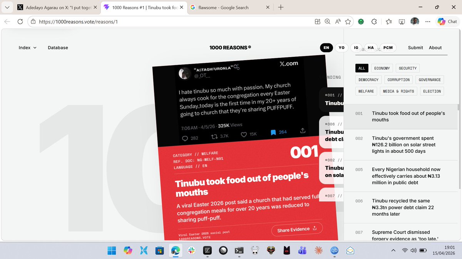This screenshot has width=462, height=259.
Task: Refresh the page with the reload icon
Action: point(20,22)
